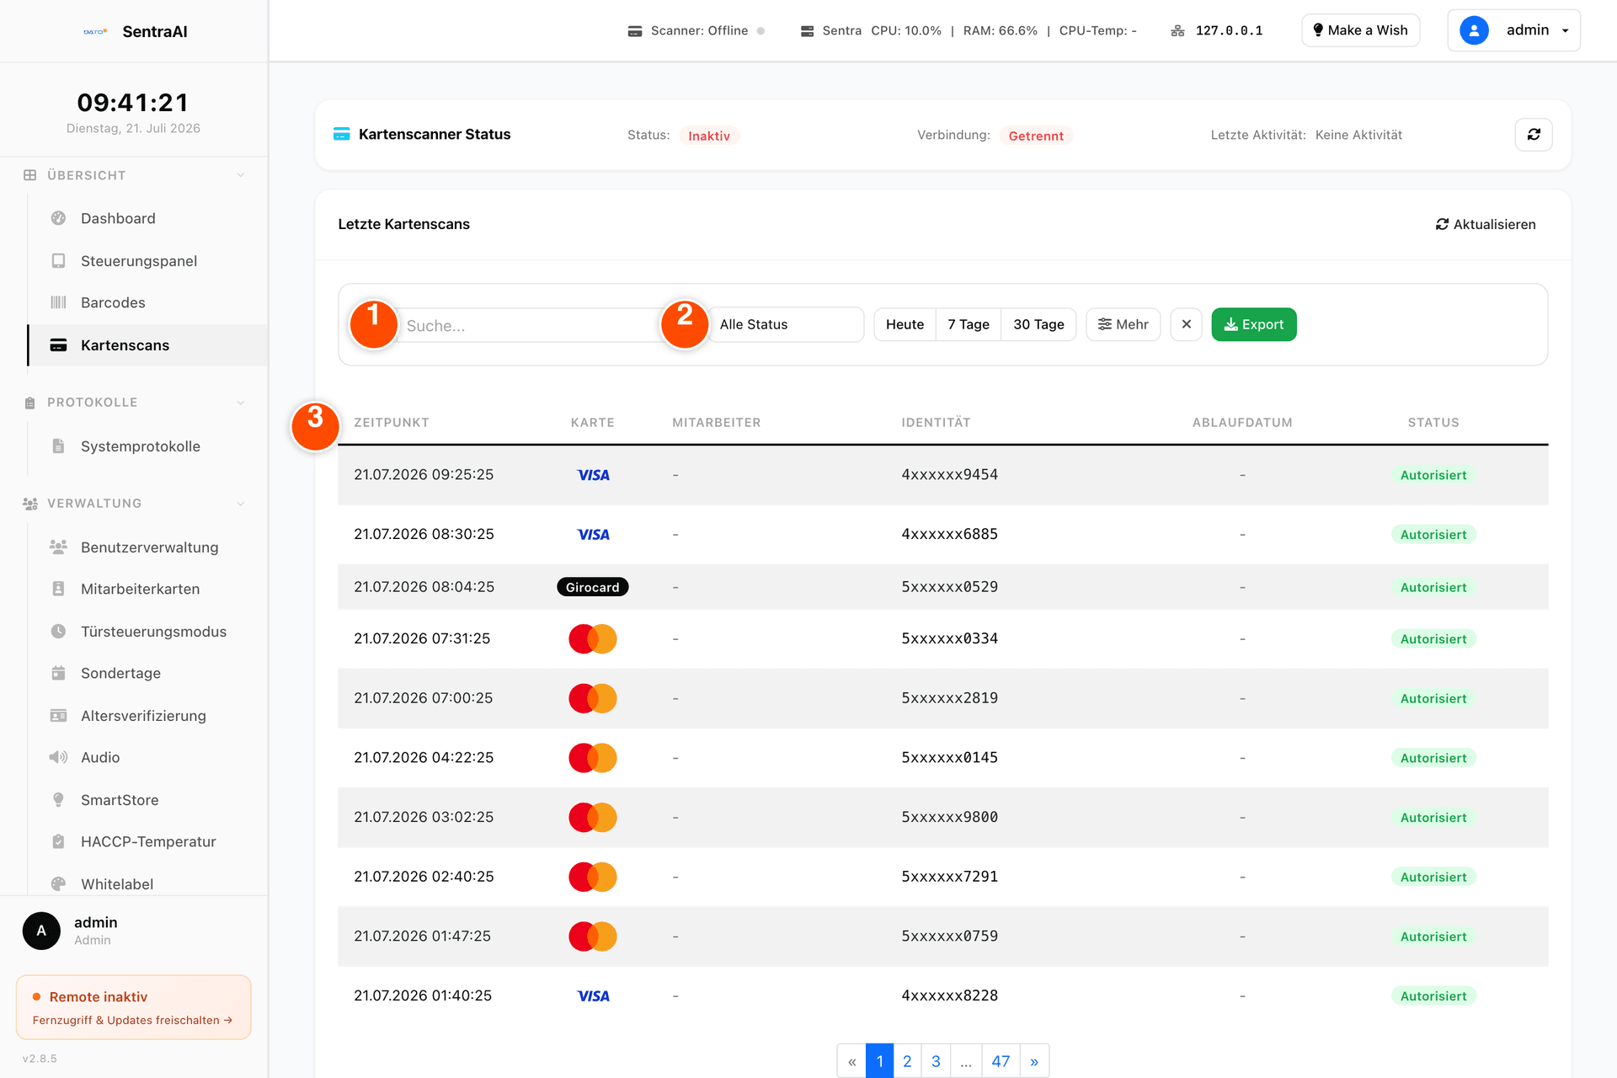Screen dimensions: 1617x1078
Task: Collapse the ÜBERSICHT section
Action: pyautogui.click(x=241, y=175)
